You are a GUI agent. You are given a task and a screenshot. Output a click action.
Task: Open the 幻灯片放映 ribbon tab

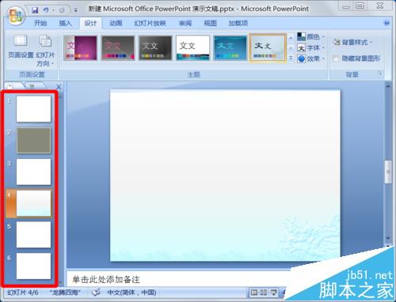(150, 23)
